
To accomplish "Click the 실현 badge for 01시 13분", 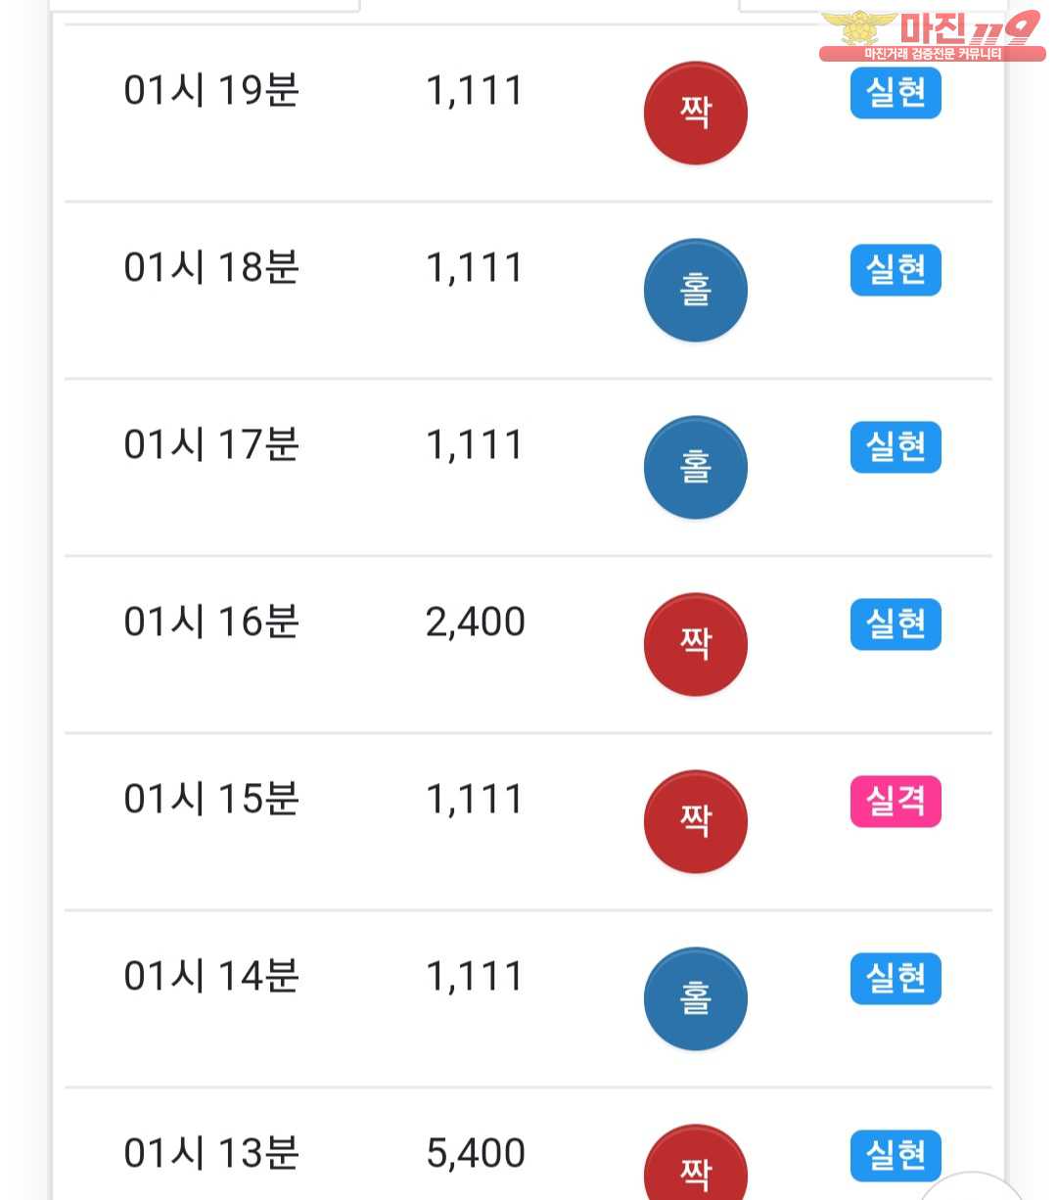I will 896,1156.
